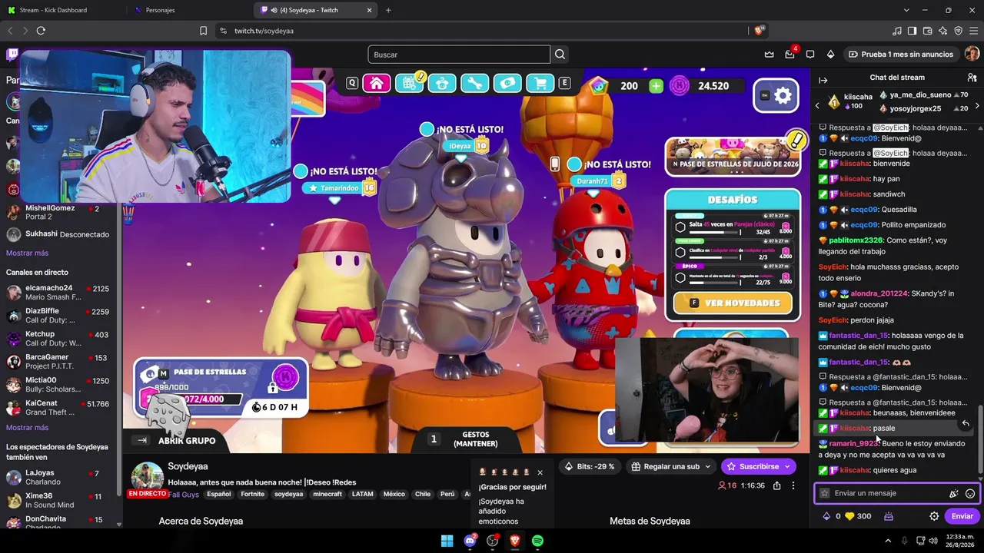Click Prueba 1 mes sin anuncios
The image size is (984, 553).
point(900,55)
